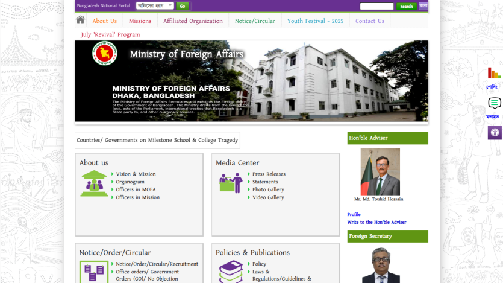This screenshot has height=283, width=503.
Task: Open the Organogram link
Action: (x=130, y=182)
